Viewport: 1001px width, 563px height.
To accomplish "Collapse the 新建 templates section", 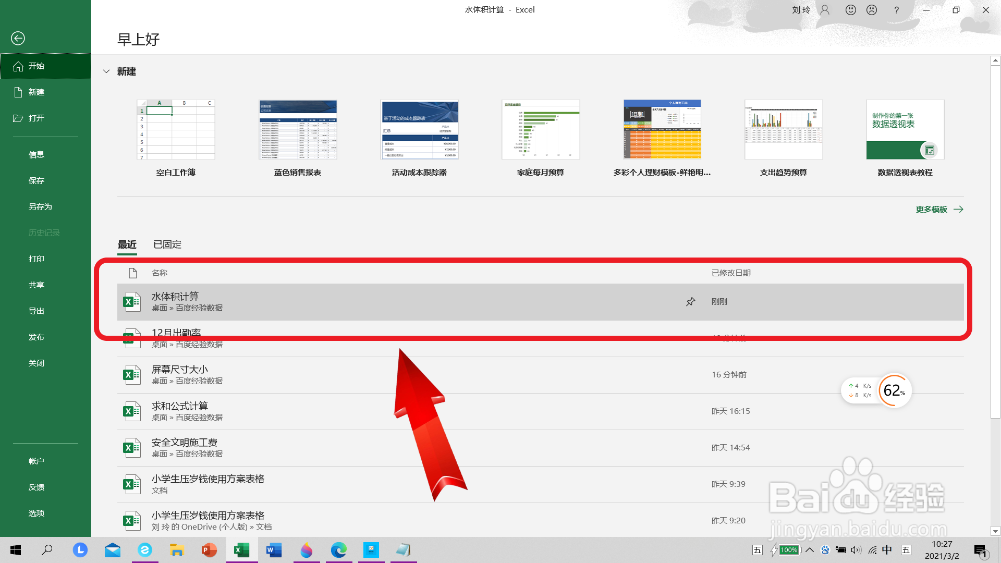I will [x=107, y=71].
